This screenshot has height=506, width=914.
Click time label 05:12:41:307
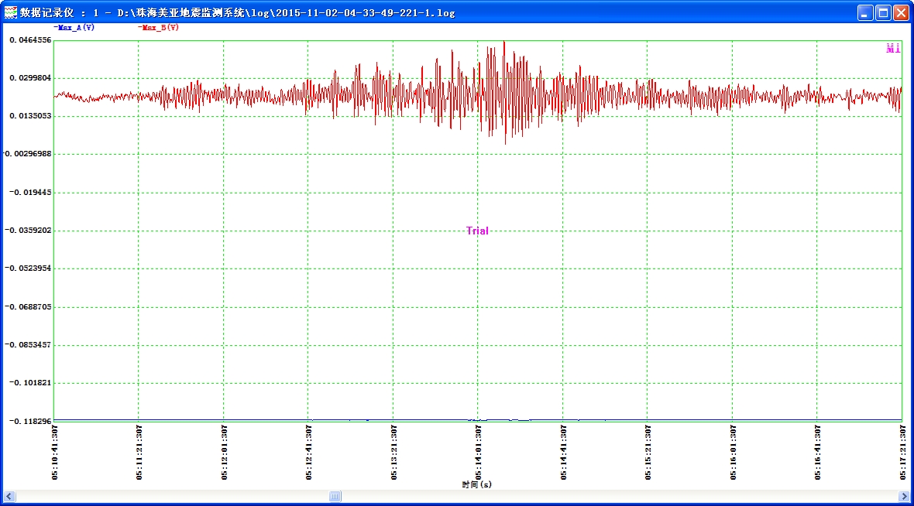coord(309,453)
